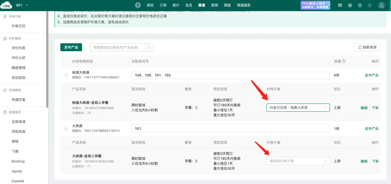Viewport: 391px width, 184px height.
Task: Go to the 统计 tab
Action: point(176,5)
